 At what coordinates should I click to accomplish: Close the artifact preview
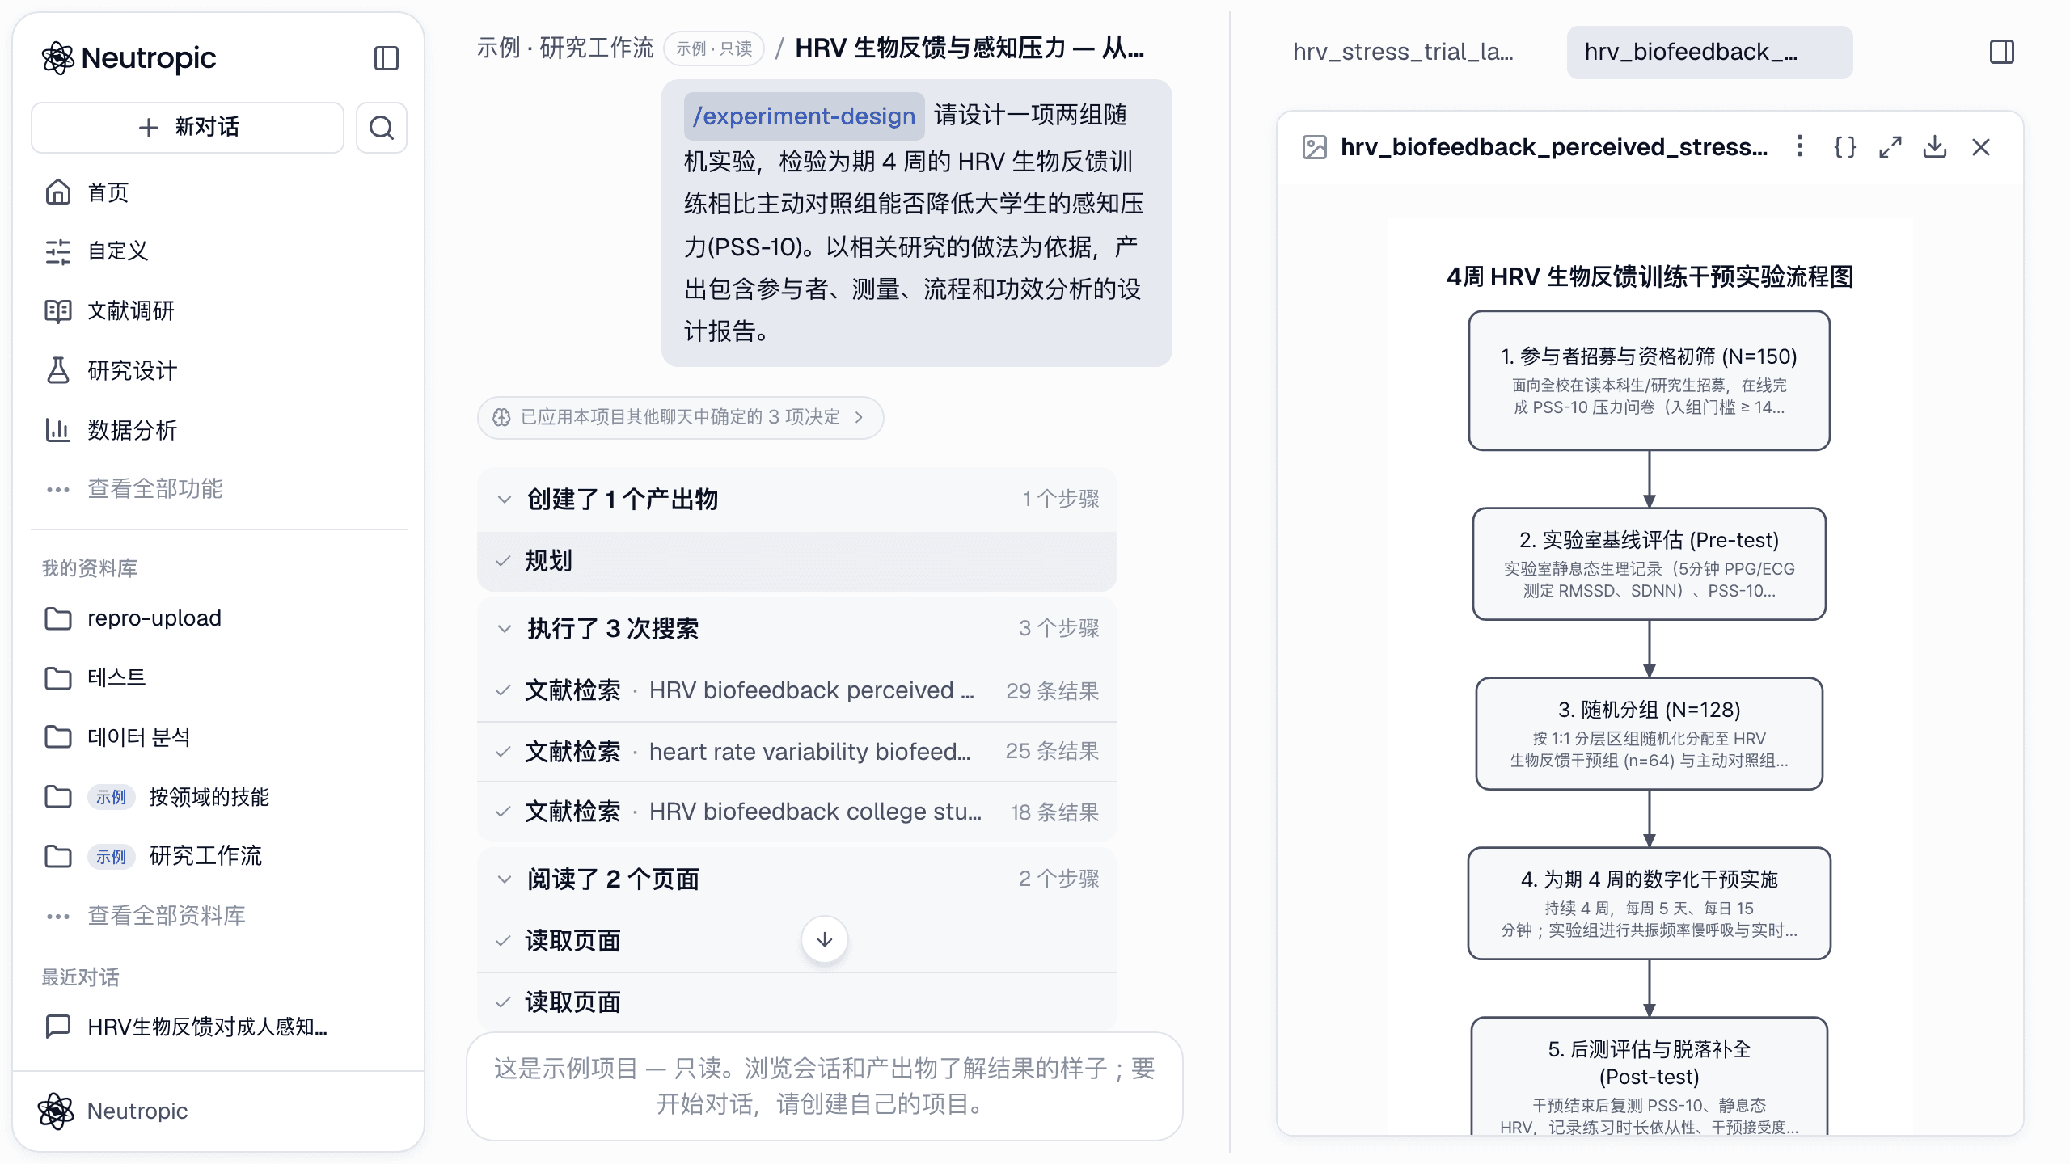(x=1980, y=146)
